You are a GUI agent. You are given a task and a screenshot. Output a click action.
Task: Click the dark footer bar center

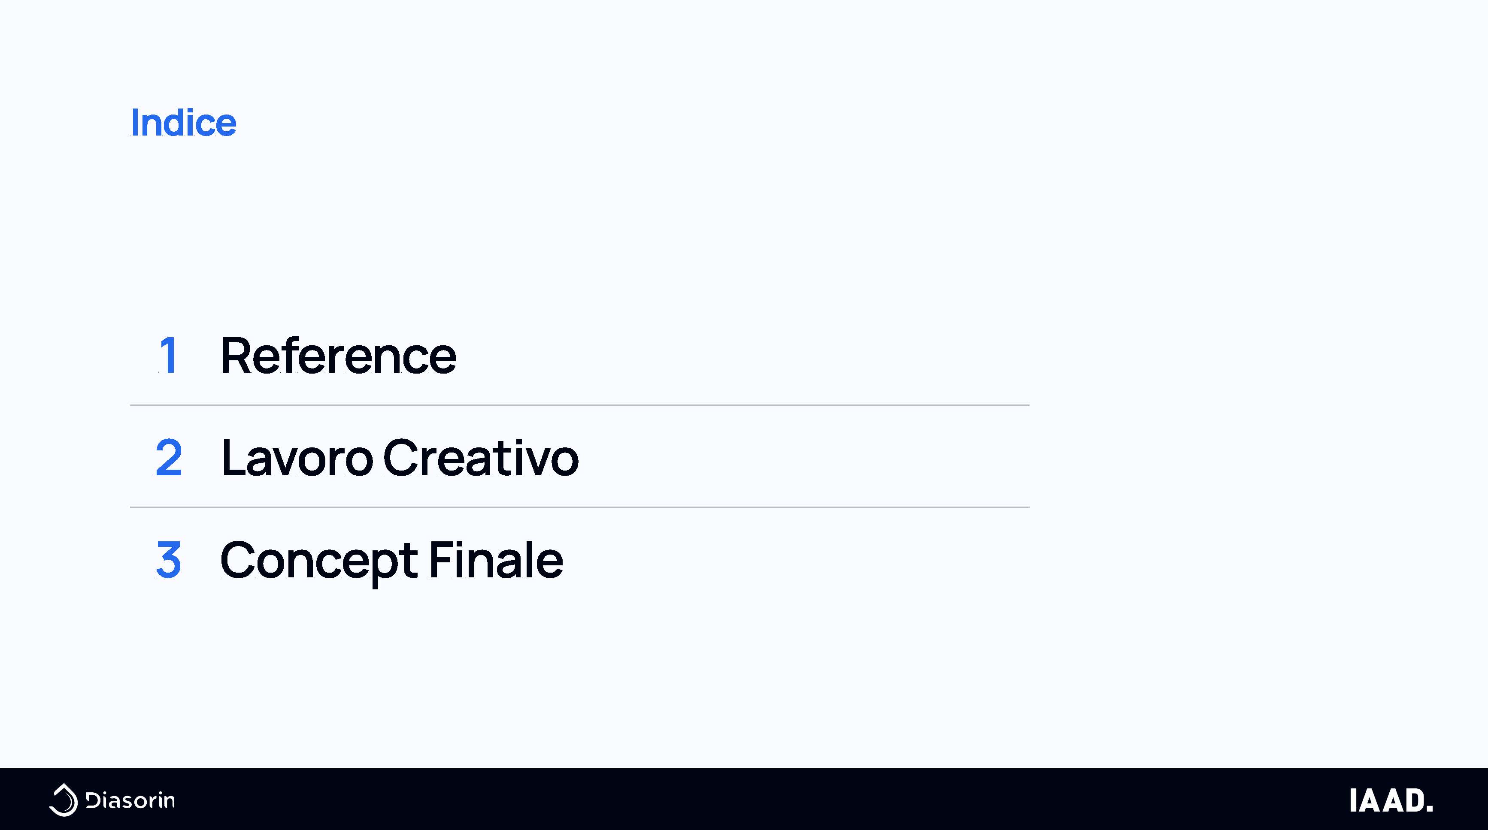click(744, 799)
